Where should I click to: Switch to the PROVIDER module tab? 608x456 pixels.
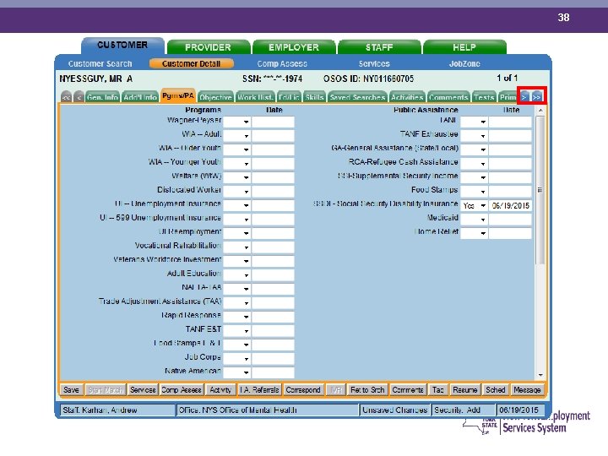click(209, 47)
